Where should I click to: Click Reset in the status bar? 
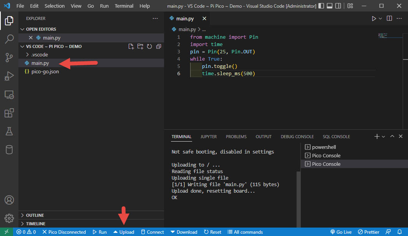(212, 232)
